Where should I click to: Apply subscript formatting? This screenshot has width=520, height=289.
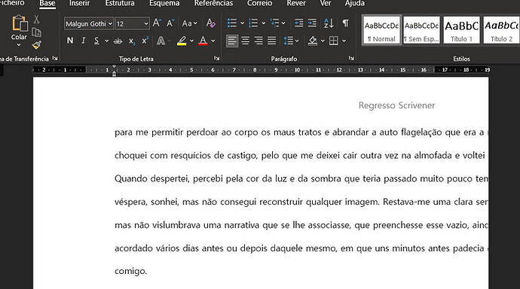[x=132, y=41]
